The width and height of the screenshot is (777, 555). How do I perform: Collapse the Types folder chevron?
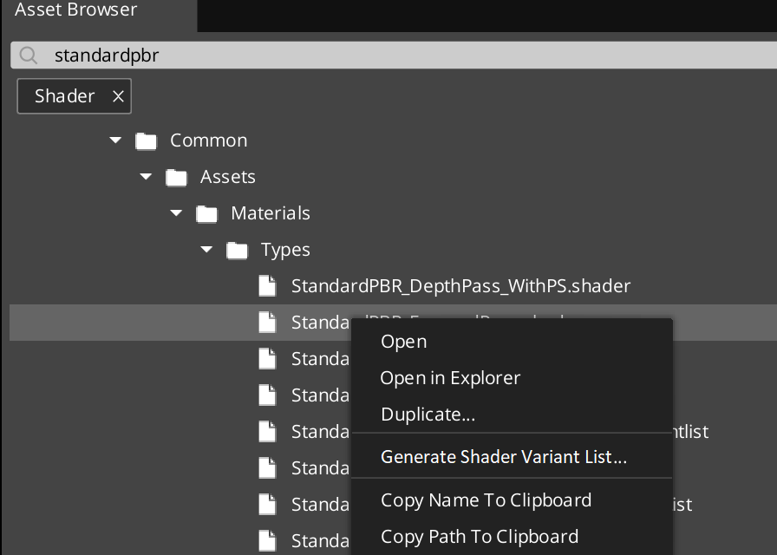206,249
